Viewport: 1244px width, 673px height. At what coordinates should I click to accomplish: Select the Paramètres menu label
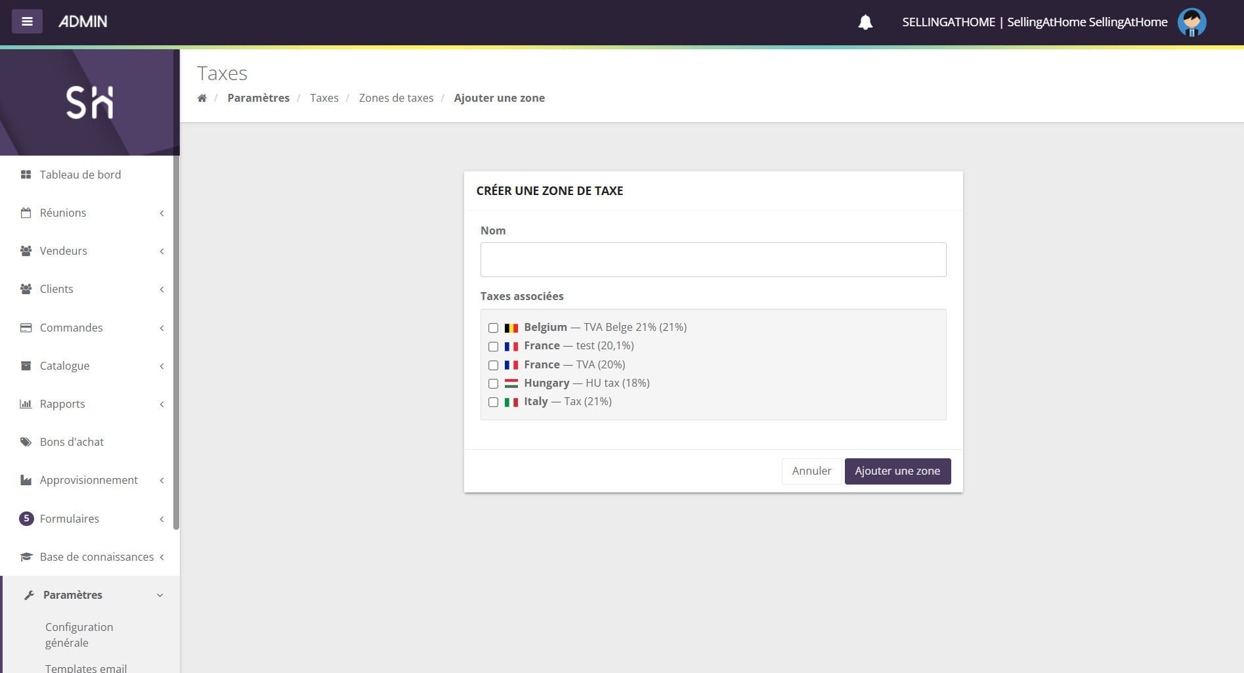[73, 595]
